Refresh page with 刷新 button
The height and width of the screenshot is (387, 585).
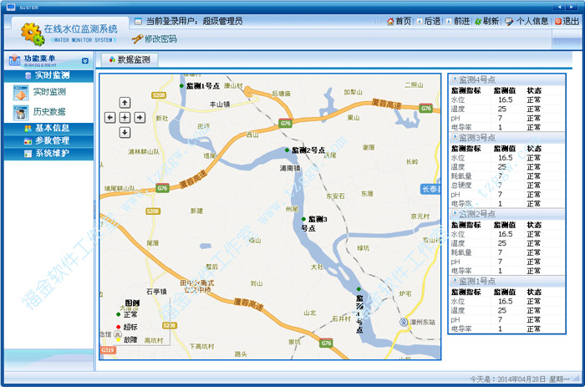(x=487, y=21)
